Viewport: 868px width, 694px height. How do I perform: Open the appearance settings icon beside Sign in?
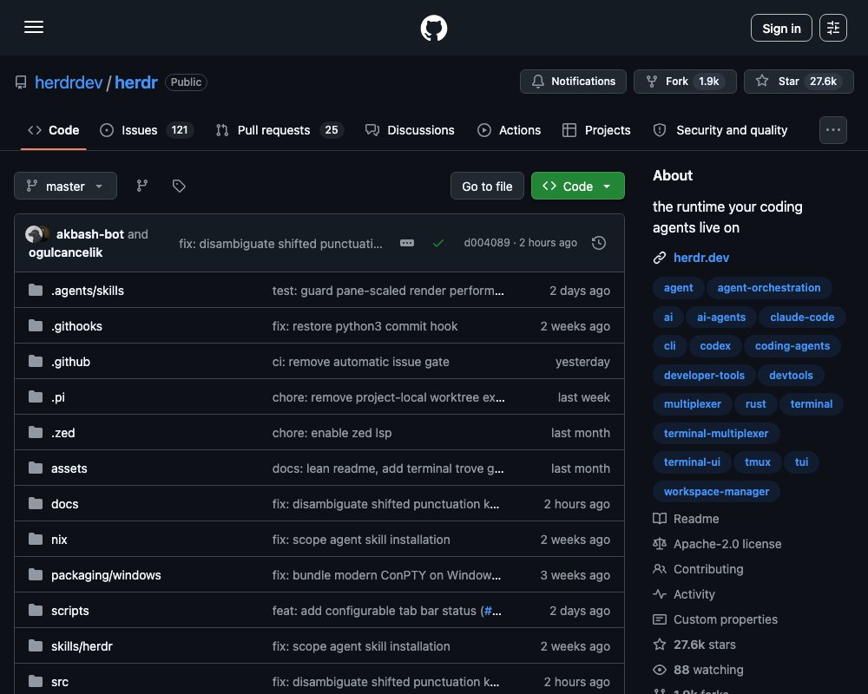(832, 28)
